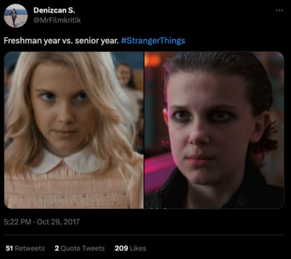
Task: View the 2 Quote Tweets list
Action: pyautogui.click(x=80, y=248)
